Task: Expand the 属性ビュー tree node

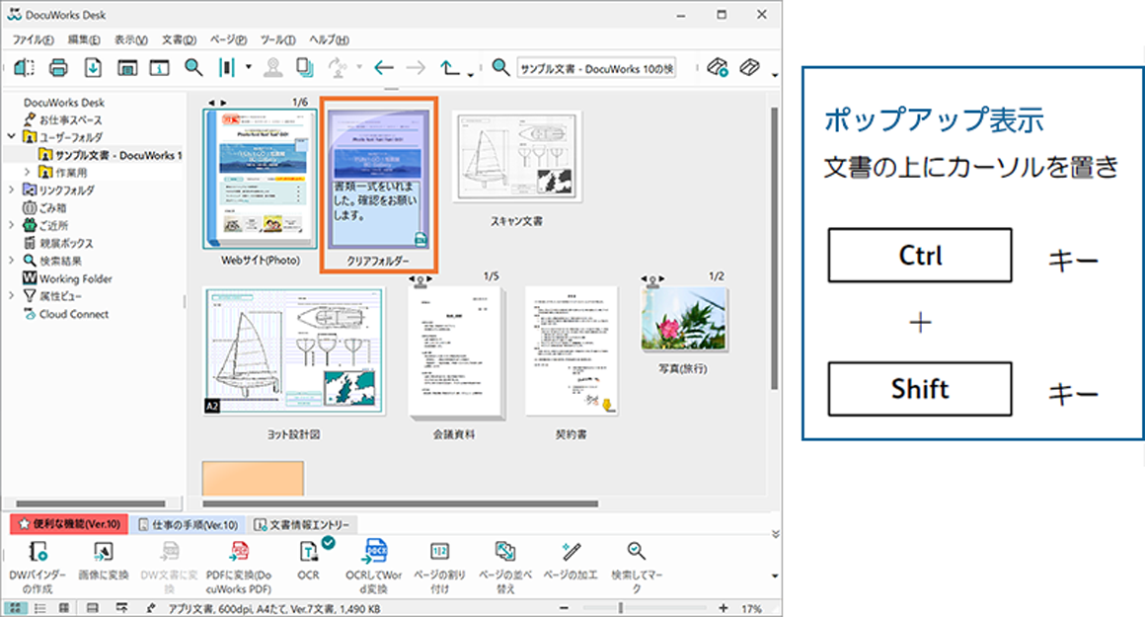Action: pos(12,296)
